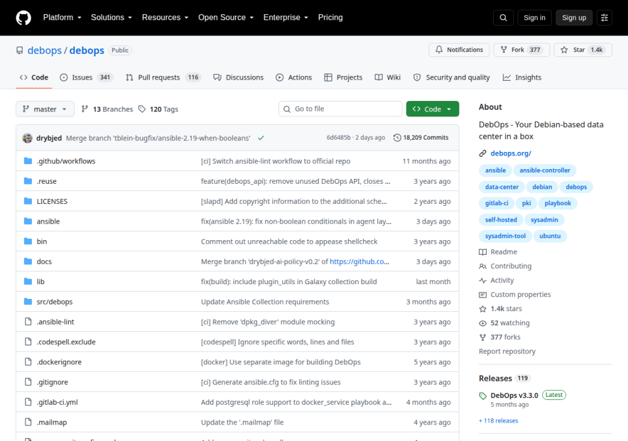Click the Sign up button

[x=574, y=18]
